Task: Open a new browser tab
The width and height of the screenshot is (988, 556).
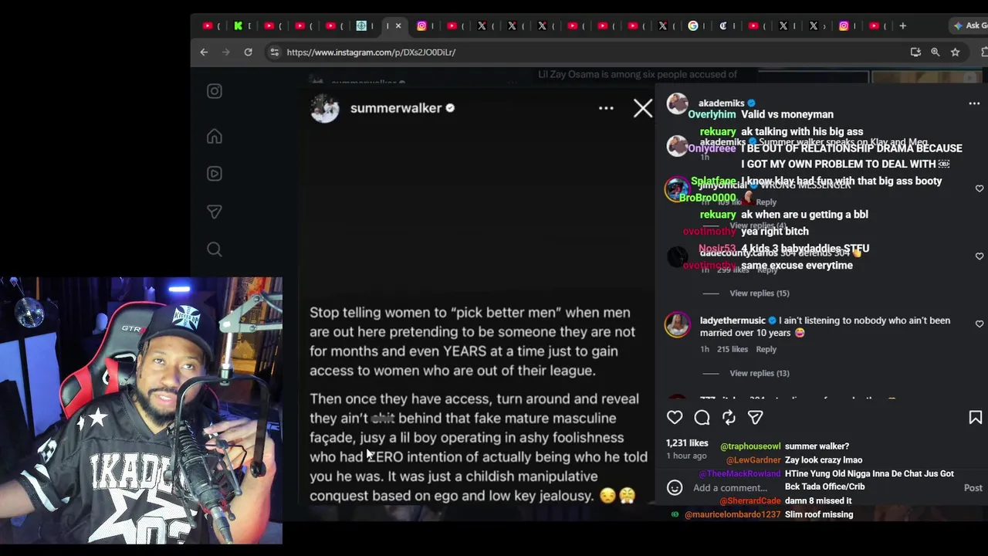Action: pos(902,25)
